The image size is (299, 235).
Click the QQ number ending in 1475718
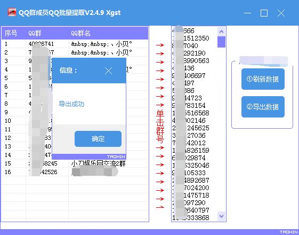[x=191, y=195]
